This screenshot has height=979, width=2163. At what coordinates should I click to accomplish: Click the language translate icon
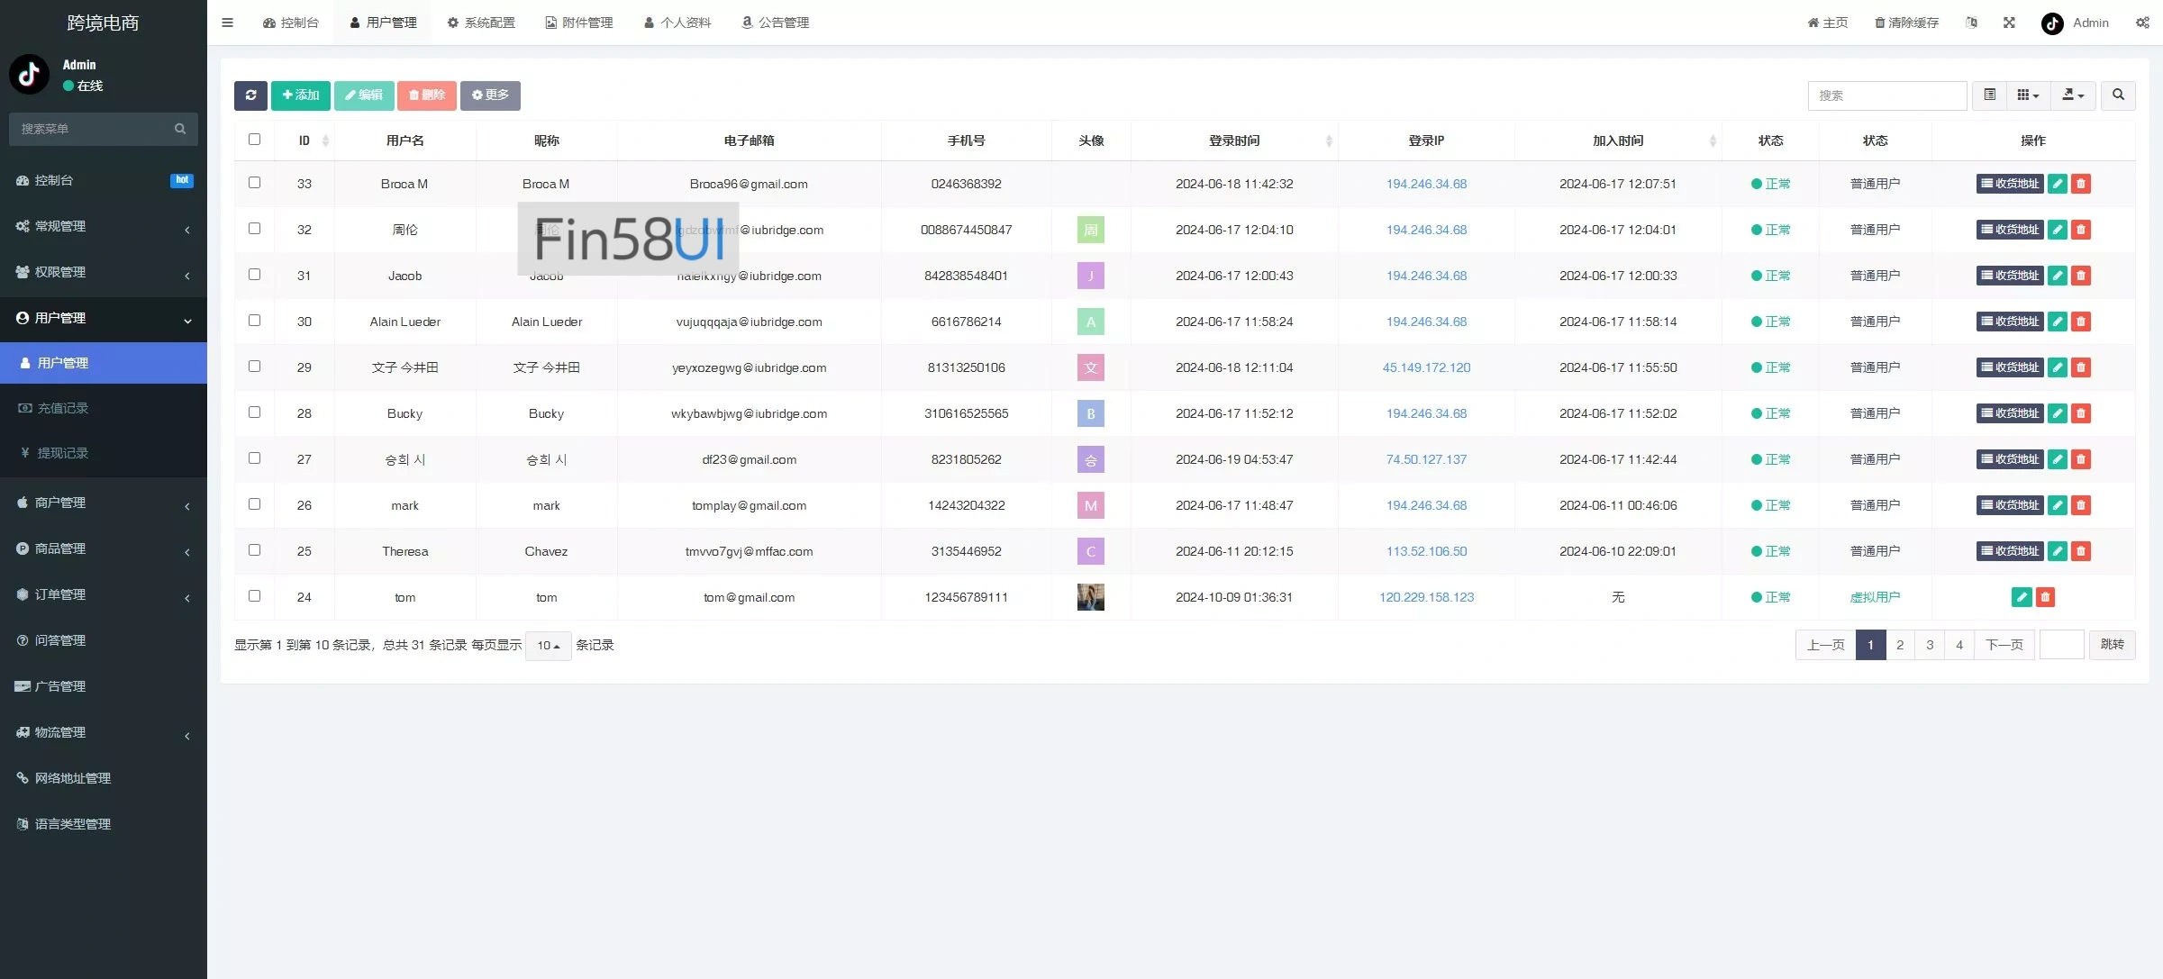click(1971, 23)
